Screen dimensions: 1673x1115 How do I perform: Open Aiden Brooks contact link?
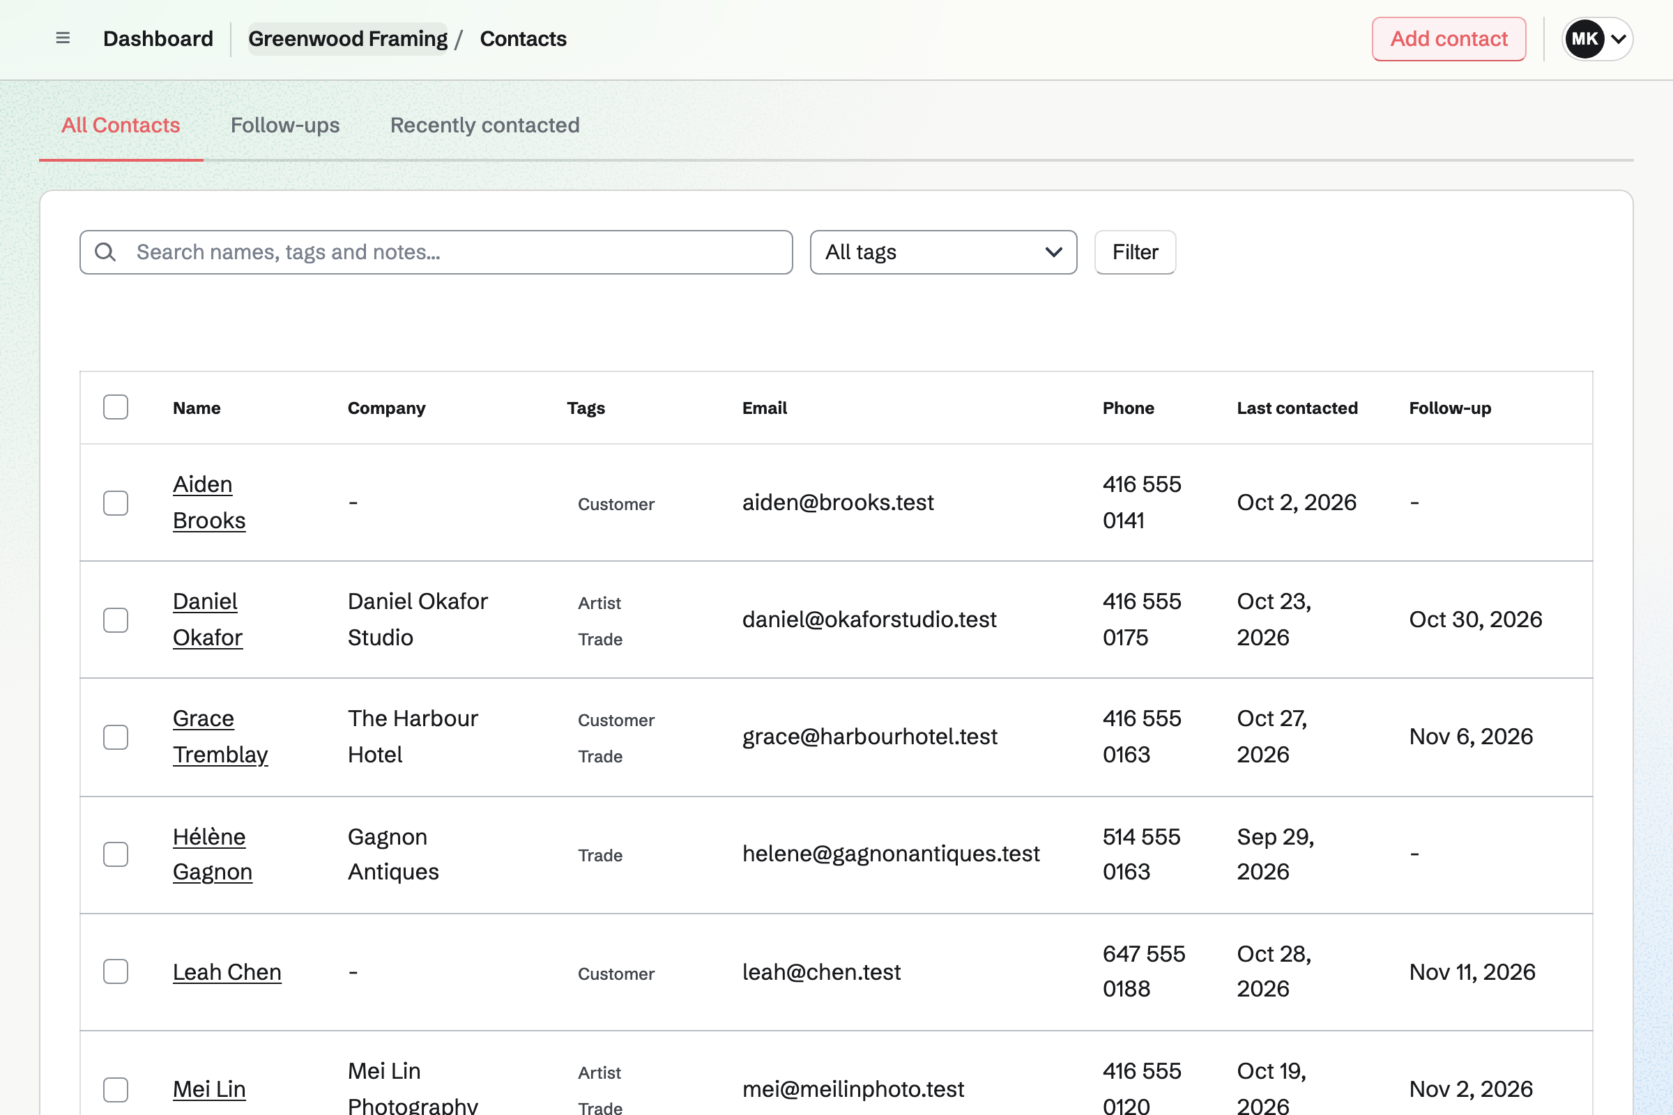click(208, 502)
